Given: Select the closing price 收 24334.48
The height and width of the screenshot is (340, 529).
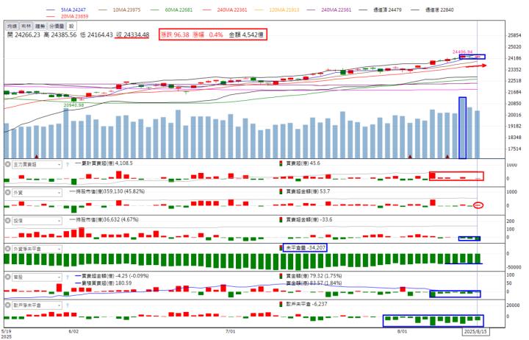Looking at the screenshot, I should click(x=132, y=35).
